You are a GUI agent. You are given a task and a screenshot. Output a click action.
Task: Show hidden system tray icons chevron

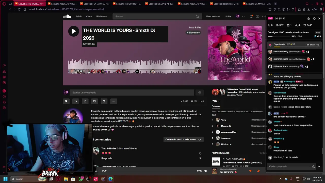pyautogui.click(x=280, y=179)
